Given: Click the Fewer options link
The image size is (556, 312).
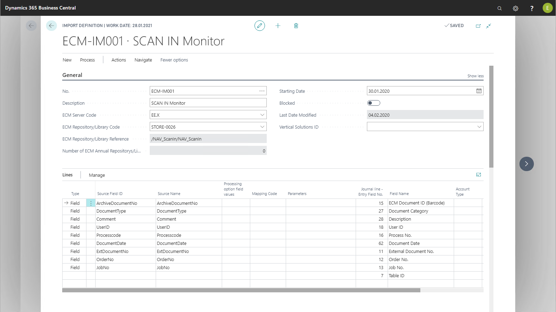Looking at the screenshot, I should point(174,60).
